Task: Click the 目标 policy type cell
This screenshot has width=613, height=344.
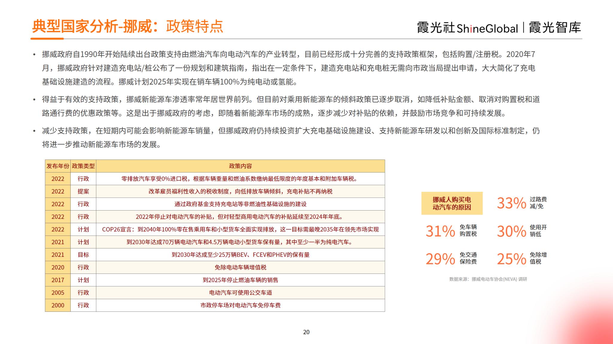Action: [x=83, y=255]
